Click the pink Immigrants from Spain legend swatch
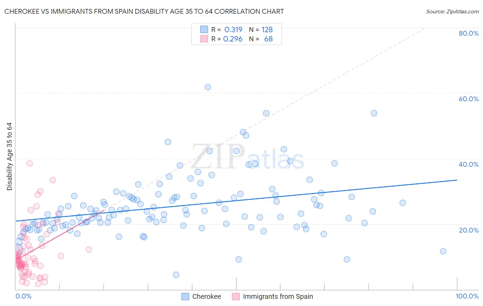The height and width of the screenshot is (306, 483). coord(236,296)
